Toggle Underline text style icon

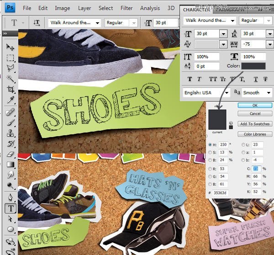click(256, 79)
